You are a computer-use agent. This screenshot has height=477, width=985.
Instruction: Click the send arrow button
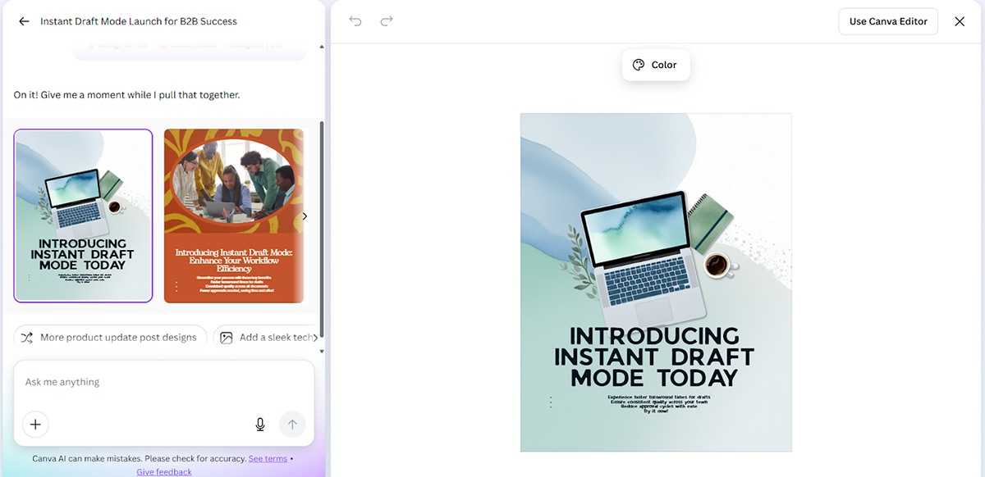pyautogui.click(x=292, y=424)
